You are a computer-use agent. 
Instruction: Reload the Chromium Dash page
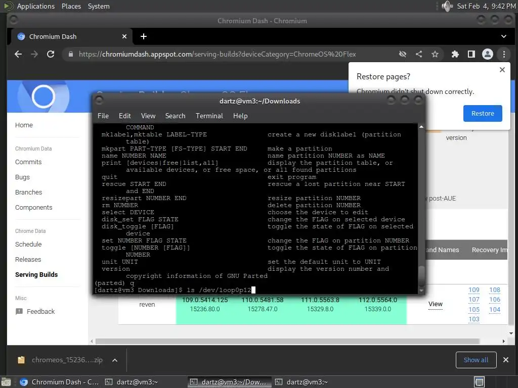tap(51, 54)
